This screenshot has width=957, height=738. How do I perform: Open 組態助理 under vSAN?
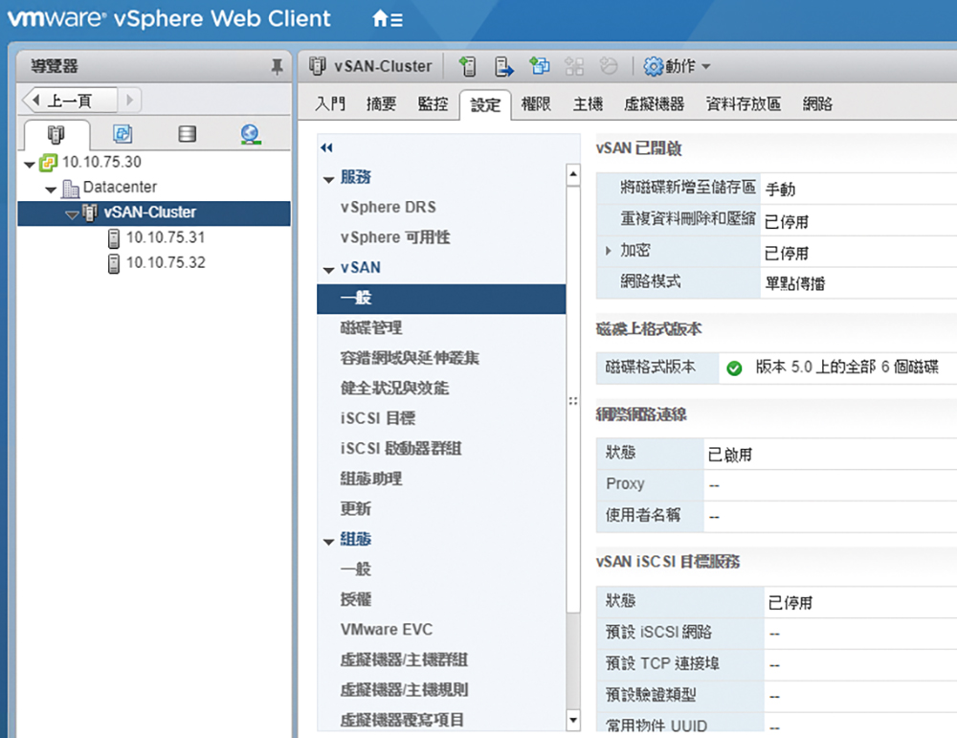point(371,479)
